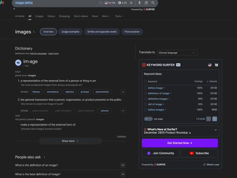Open December 2025 Product Roundup link
Viewport: 237px width, 178px height.
pyautogui.click(x=167, y=133)
